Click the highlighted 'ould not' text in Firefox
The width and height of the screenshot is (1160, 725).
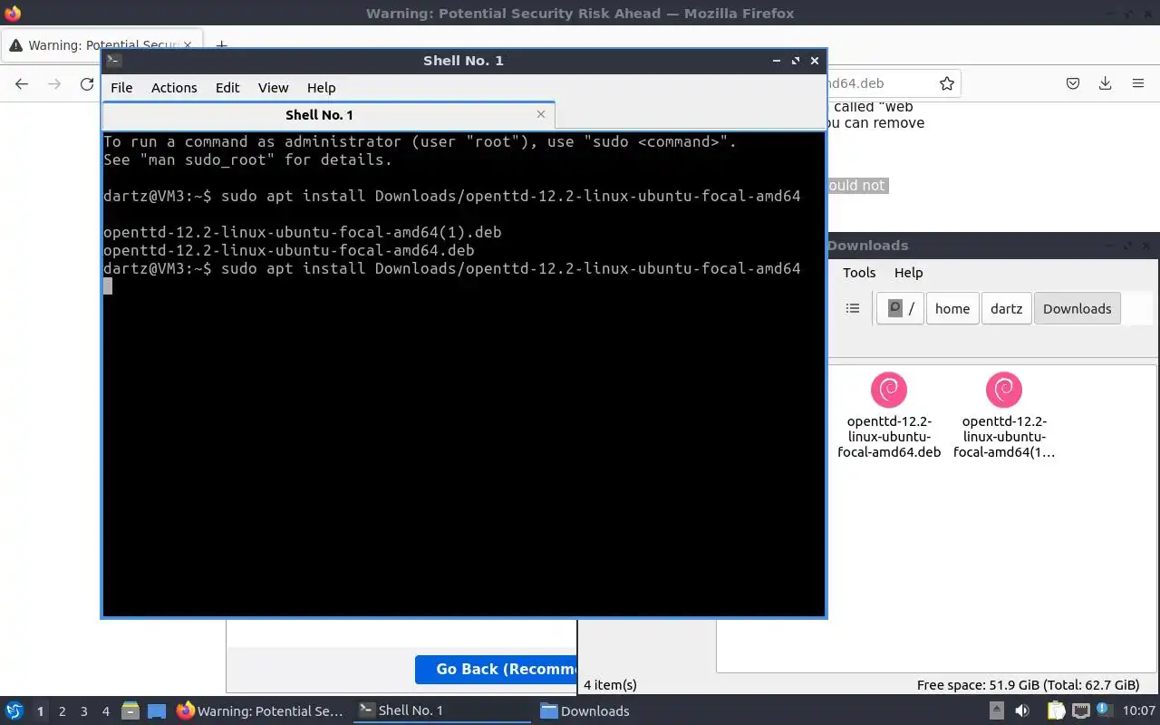[856, 185]
